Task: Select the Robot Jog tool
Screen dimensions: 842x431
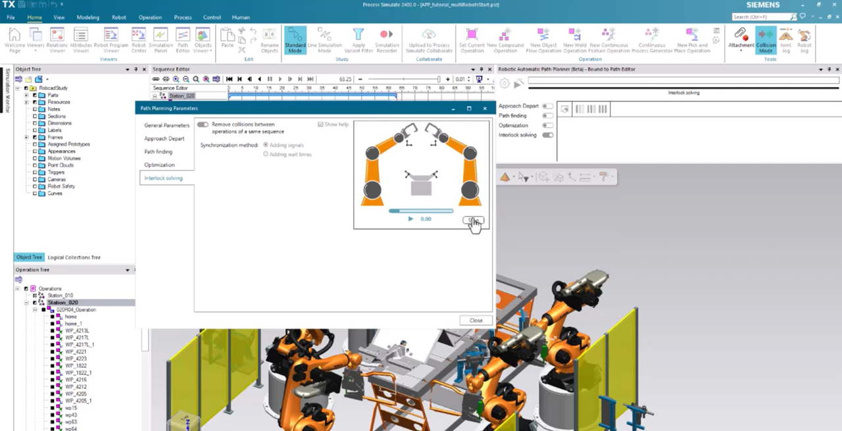Action: tap(805, 41)
